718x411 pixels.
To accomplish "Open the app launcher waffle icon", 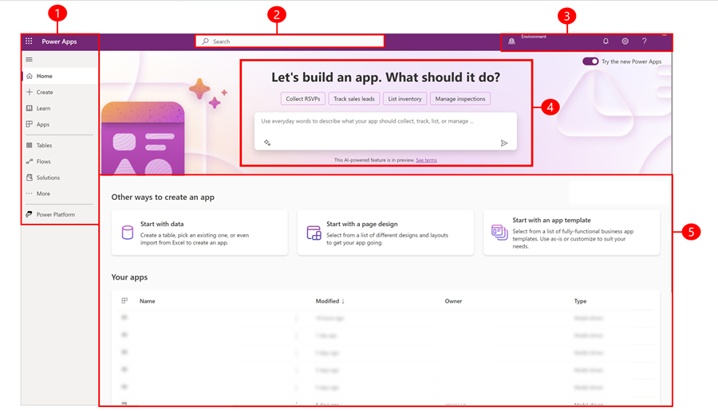I will (x=29, y=41).
